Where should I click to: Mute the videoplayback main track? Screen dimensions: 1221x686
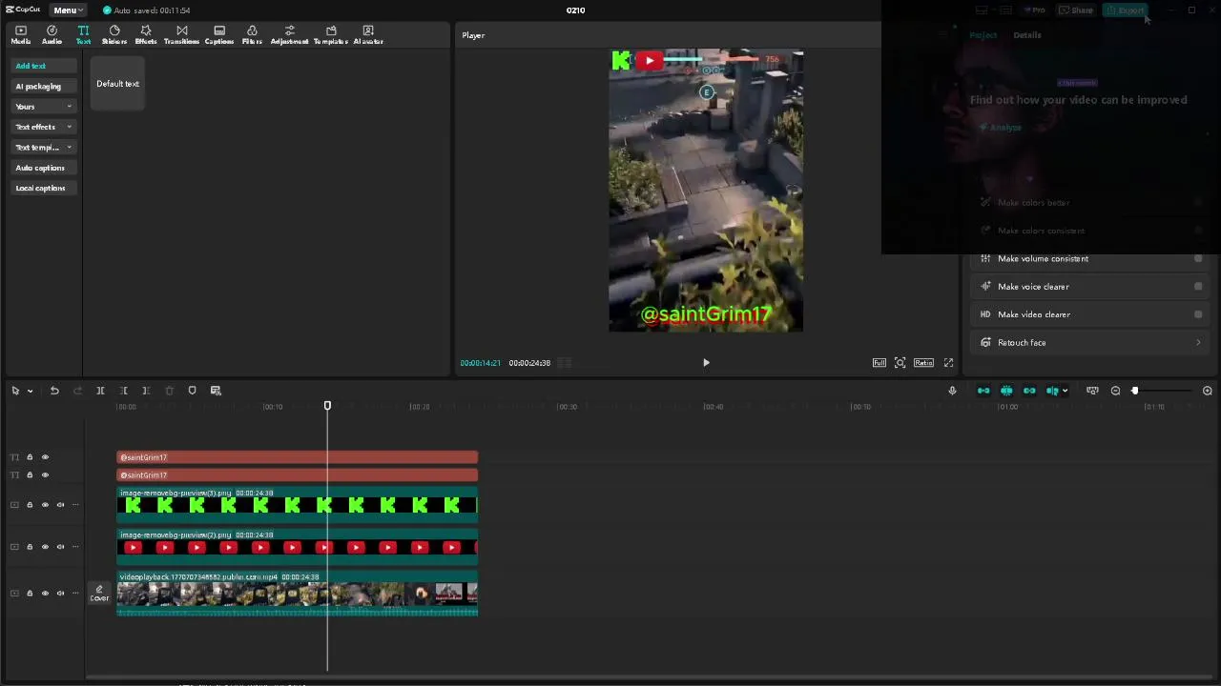pos(60,593)
